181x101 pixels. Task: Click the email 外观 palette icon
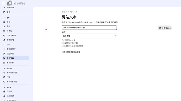(x=4, y=77)
